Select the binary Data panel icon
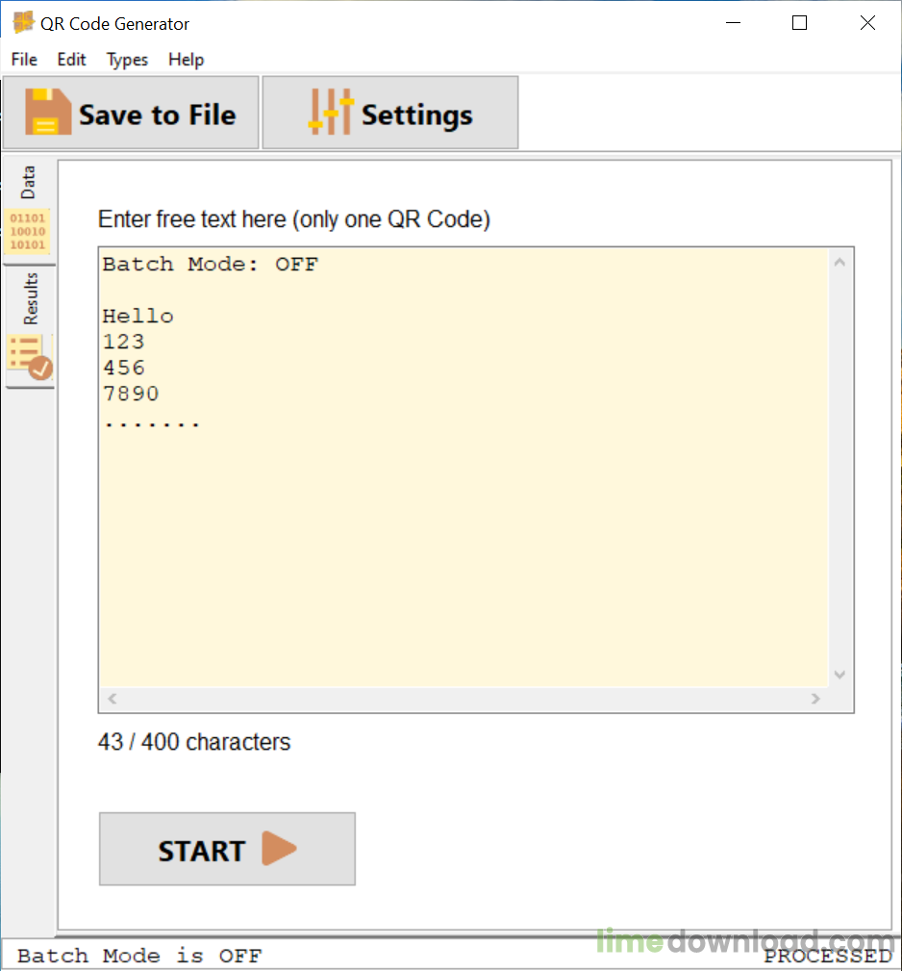Viewport: 902px width, 971px height. [x=26, y=231]
